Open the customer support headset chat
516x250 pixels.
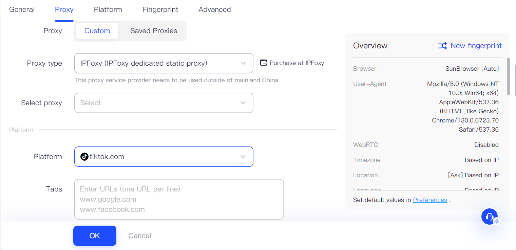tap(489, 217)
